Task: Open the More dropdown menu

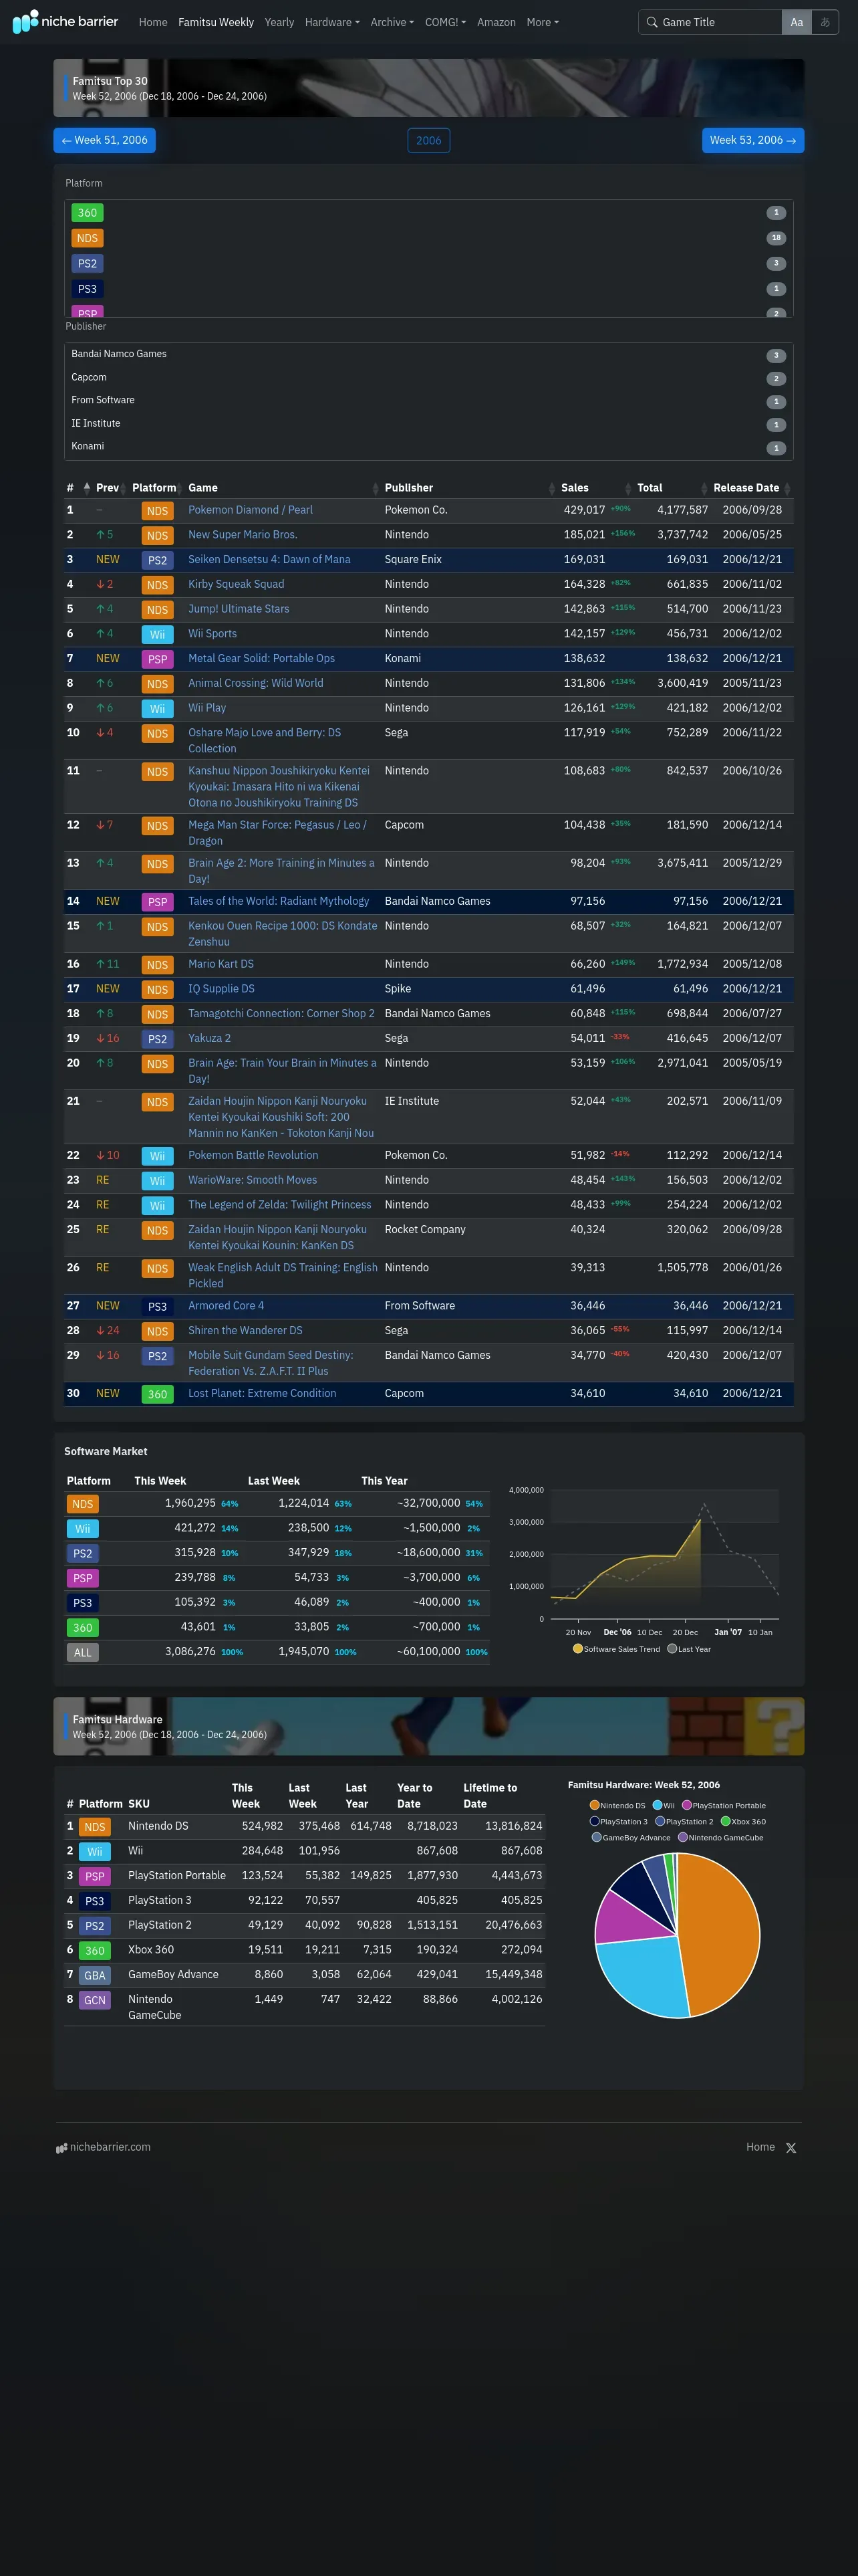Action: pos(543,22)
